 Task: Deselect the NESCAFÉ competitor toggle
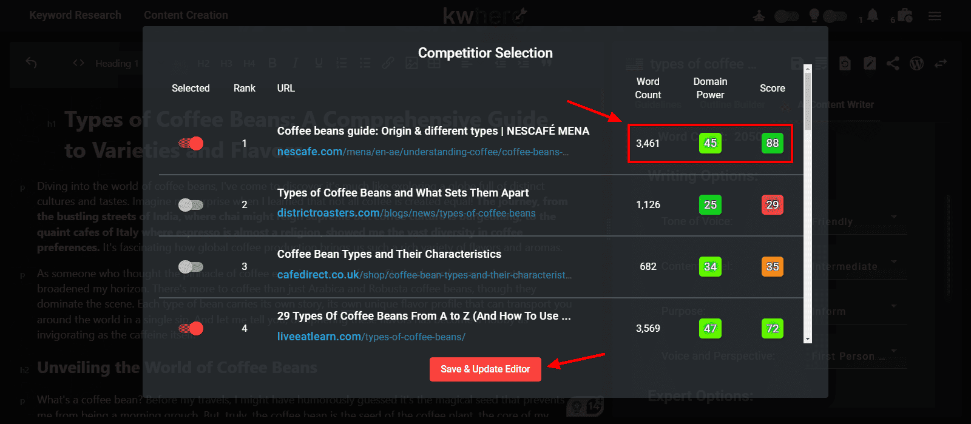[191, 143]
